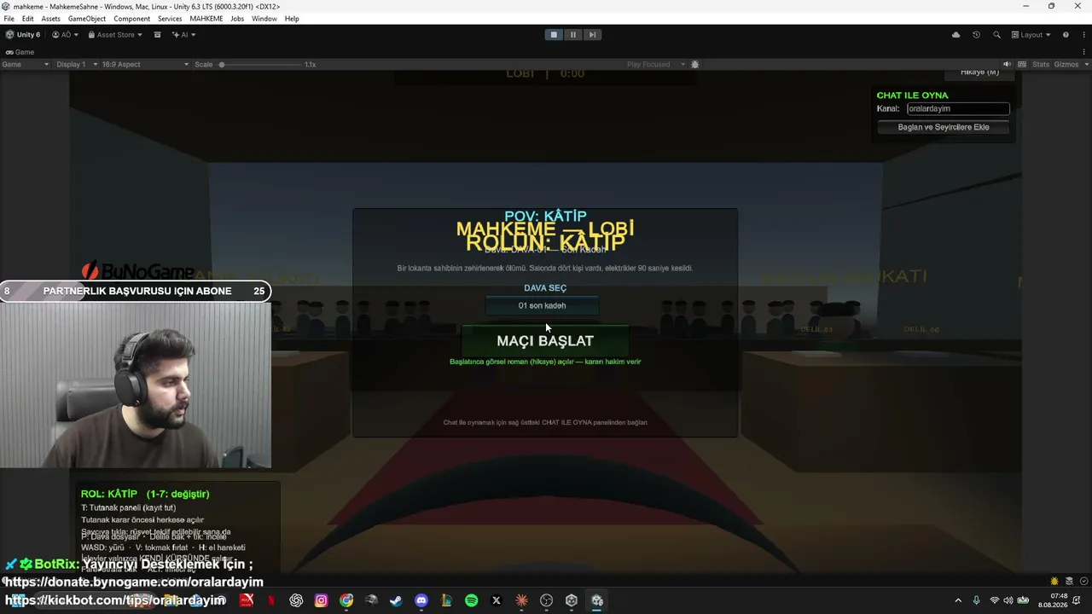Expand the Gizmos dropdown arrow
Image resolution: width=1092 pixels, height=614 pixels.
click(x=1086, y=65)
